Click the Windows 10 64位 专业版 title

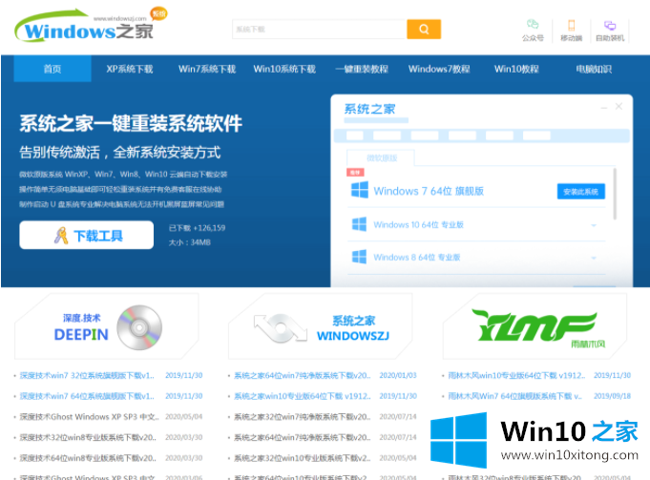(418, 224)
